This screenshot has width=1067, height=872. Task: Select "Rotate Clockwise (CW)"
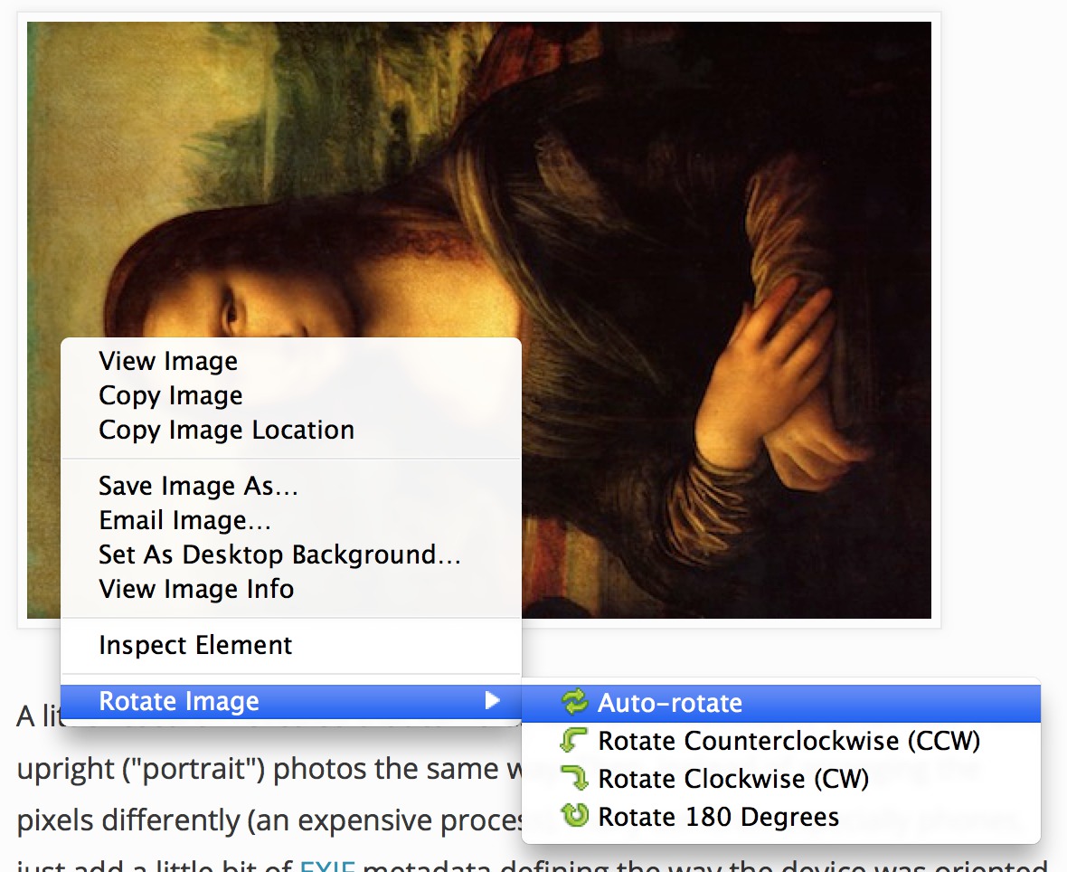(x=731, y=778)
